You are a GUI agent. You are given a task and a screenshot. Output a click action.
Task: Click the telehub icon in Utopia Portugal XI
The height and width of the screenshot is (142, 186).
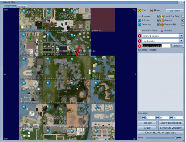click(x=24, y=83)
